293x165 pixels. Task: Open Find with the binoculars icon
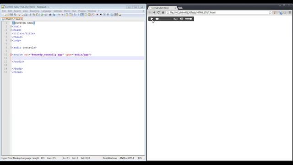click(x=50, y=15)
